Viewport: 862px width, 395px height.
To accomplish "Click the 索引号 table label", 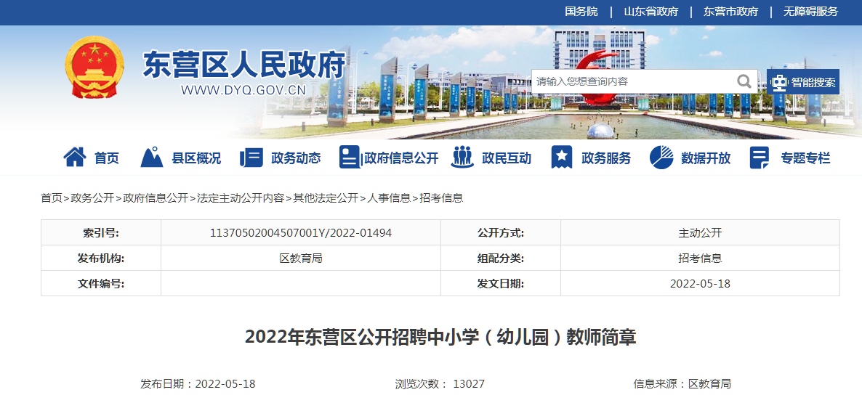I will tap(101, 233).
